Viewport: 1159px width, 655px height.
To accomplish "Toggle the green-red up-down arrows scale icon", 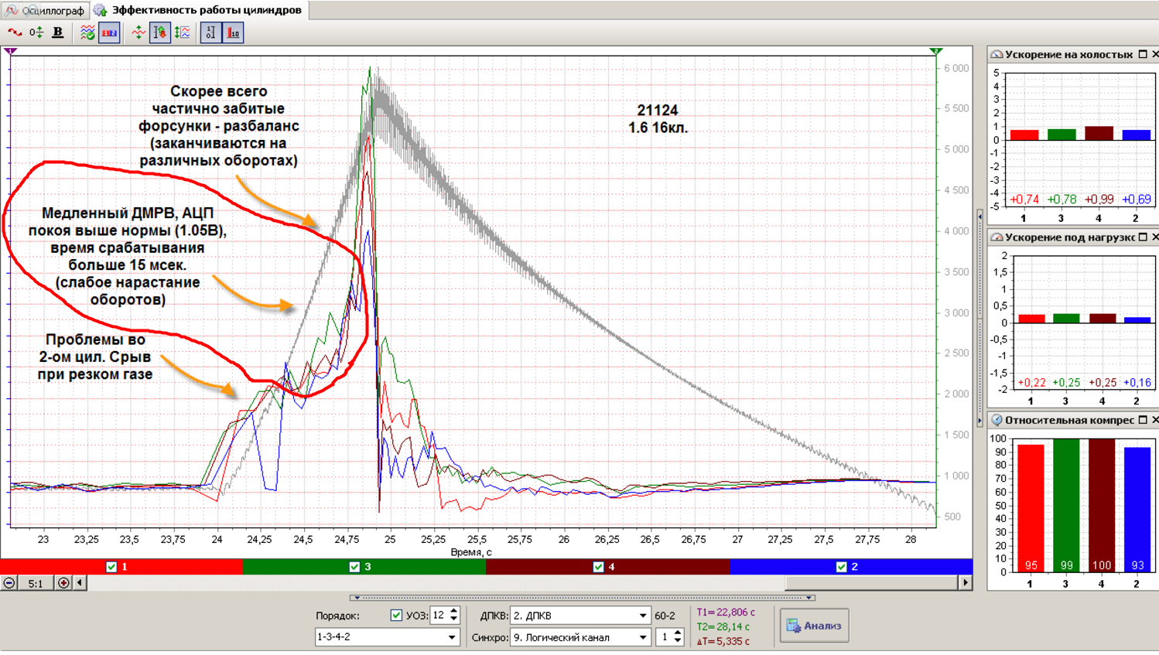I will tap(160, 32).
